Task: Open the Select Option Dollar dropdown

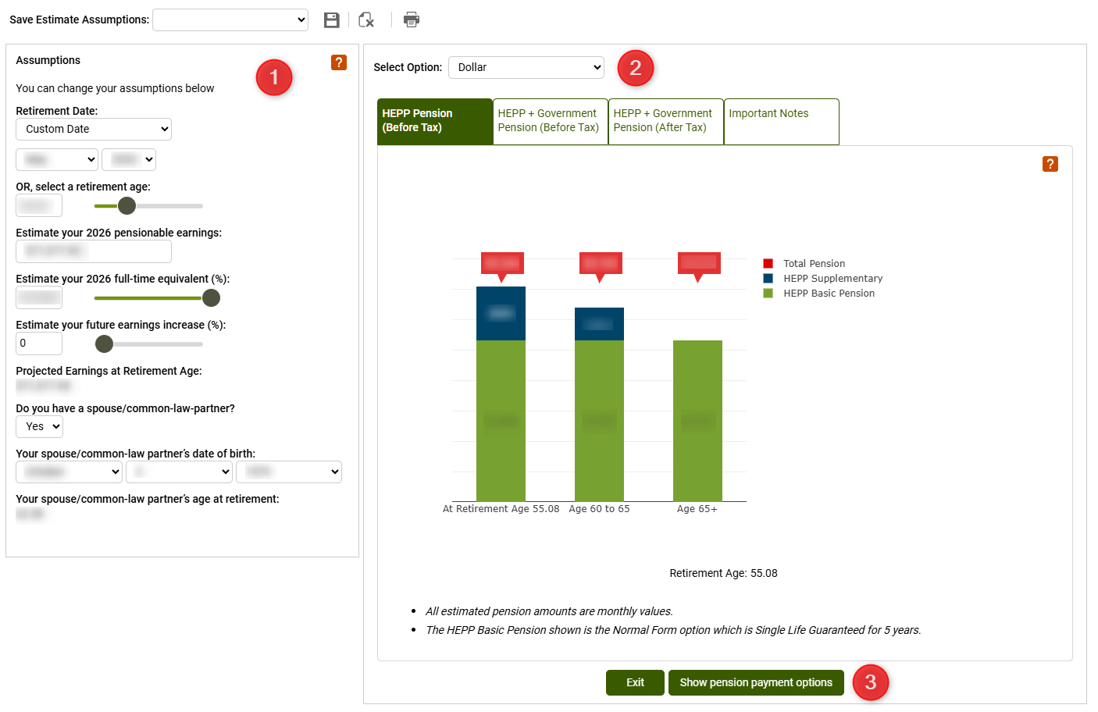Action: [x=526, y=68]
